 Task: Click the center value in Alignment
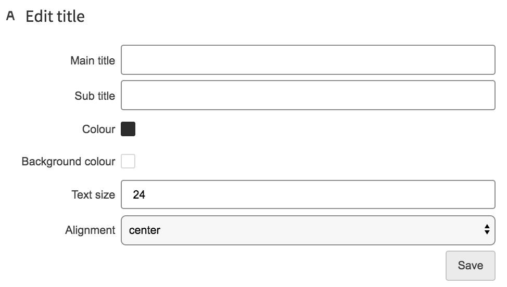[x=145, y=230]
